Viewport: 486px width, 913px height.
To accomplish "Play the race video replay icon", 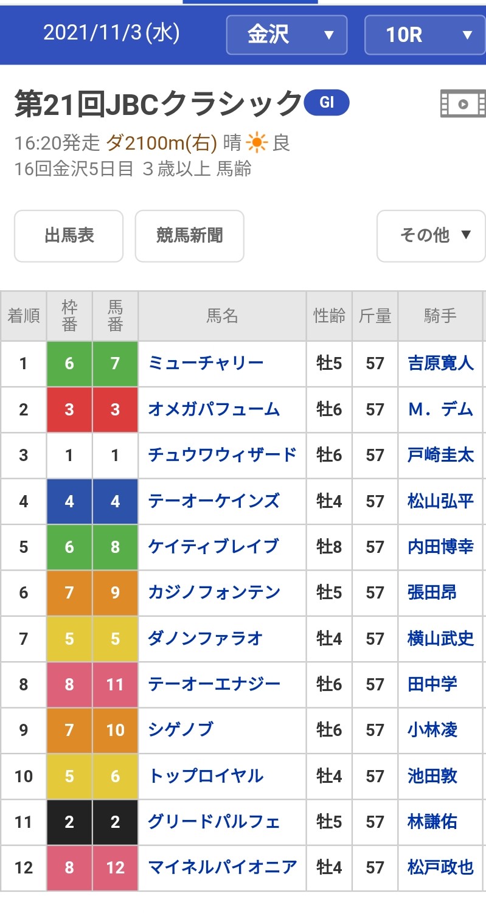I will pos(463,103).
